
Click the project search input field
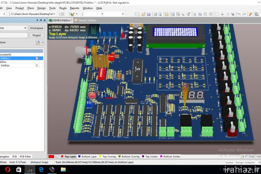tap(14, 35)
